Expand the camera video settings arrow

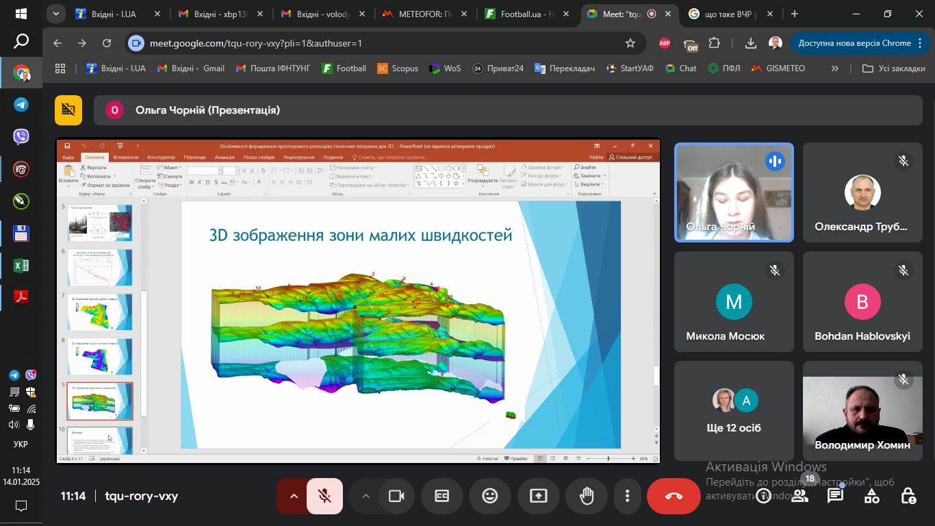(366, 496)
